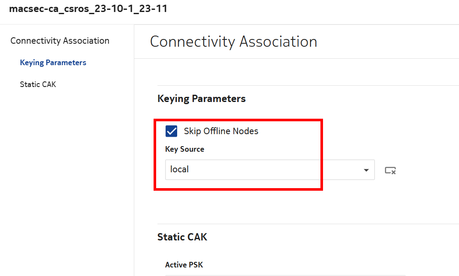The image size is (459, 276).
Task: Uncheck the Skip Offline Nodes checkbox
Action: tap(172, 131)
